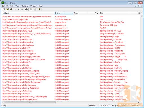Screen dimensions: 144x108
Task: Select the de.wikipedia.org/wiki/GoldSrc address
Action: (17, 62)
